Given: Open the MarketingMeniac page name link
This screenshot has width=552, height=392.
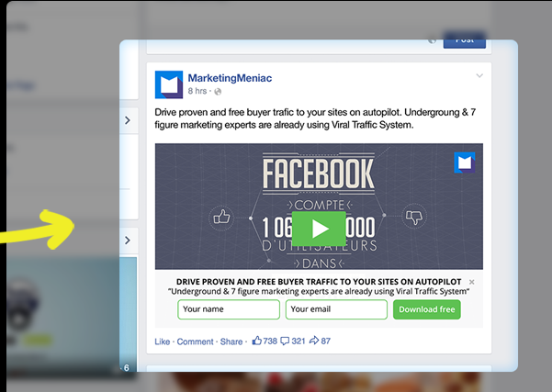Looking at the screenshot, I should tap(230, 78).
